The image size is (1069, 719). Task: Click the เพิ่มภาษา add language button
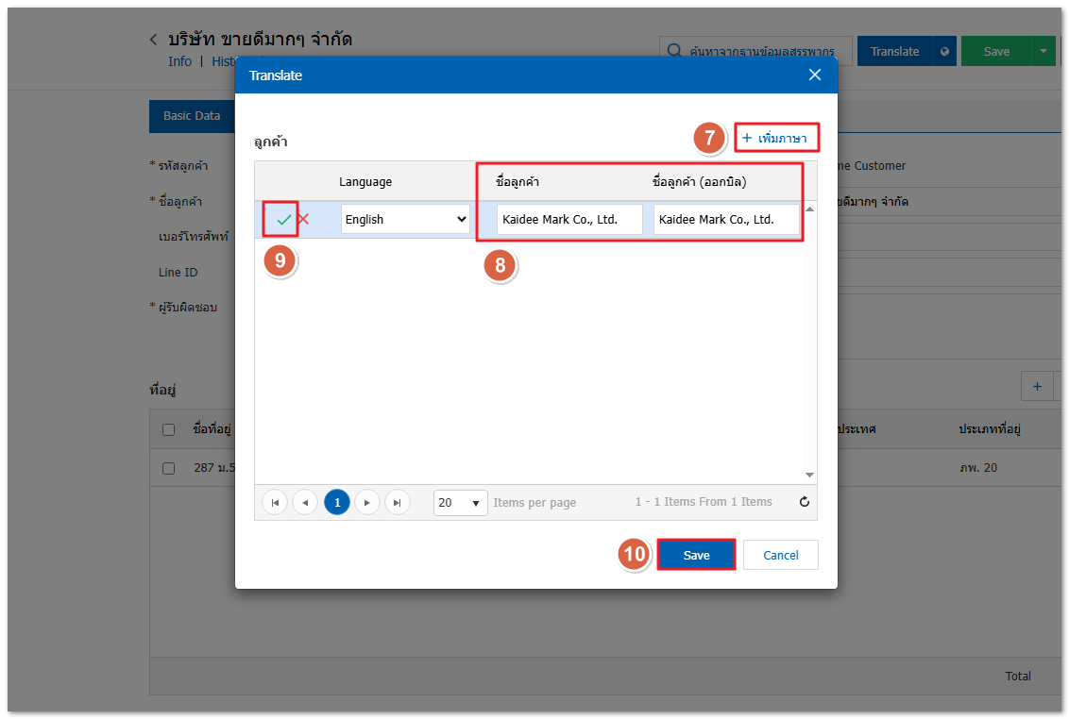[x=774, y=139]
